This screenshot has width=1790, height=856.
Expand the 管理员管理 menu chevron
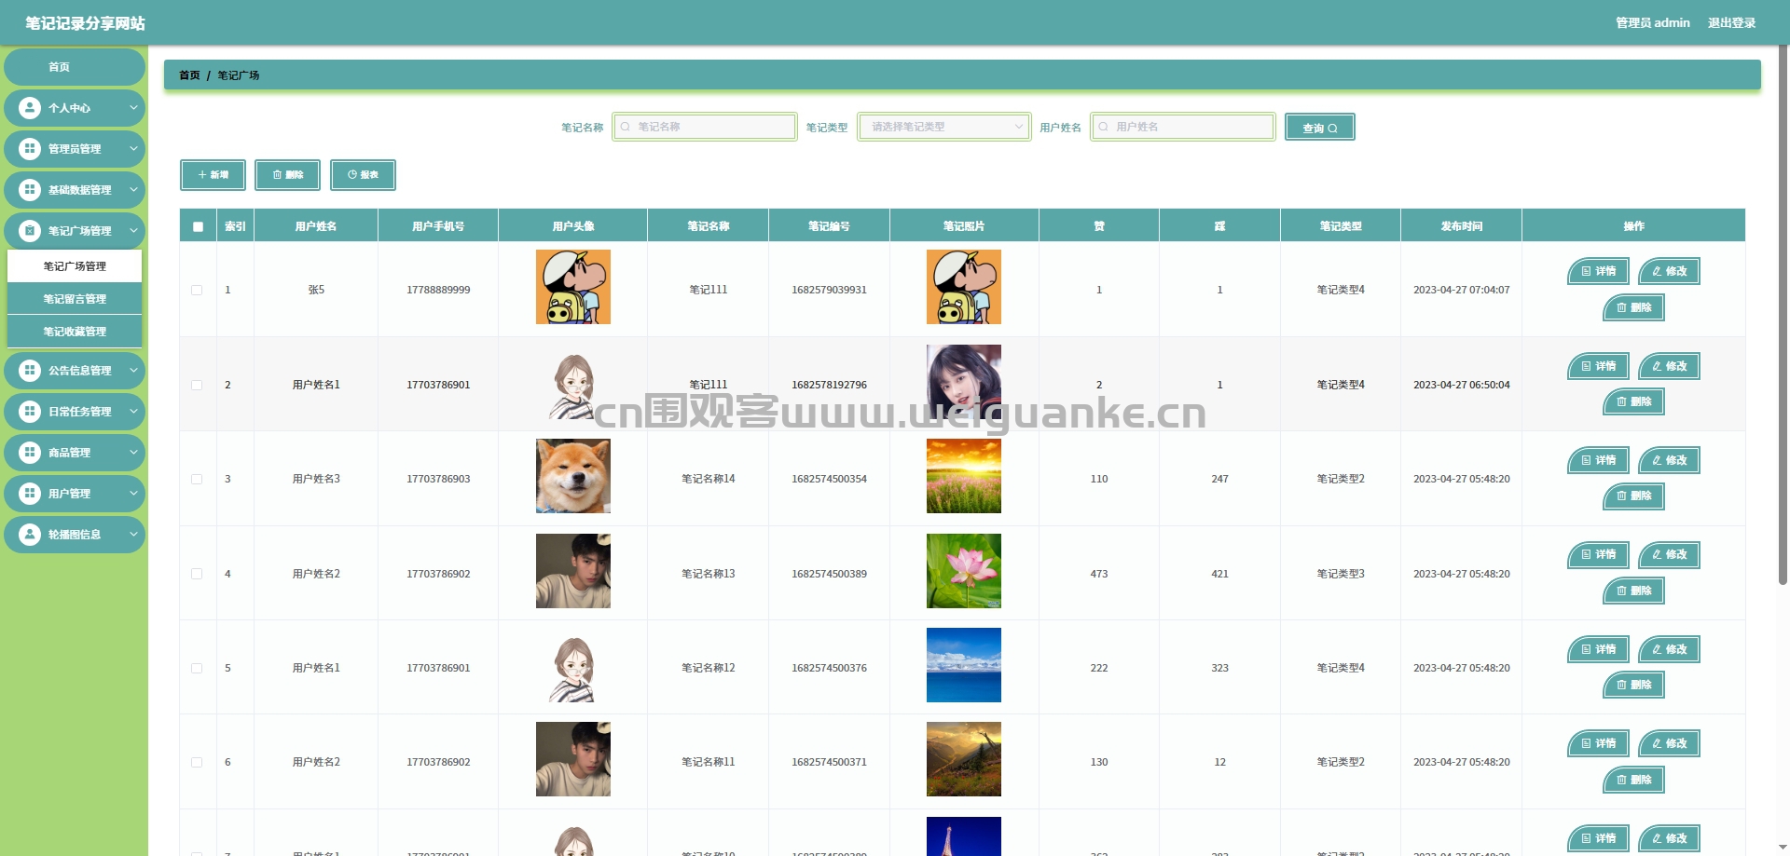pos(133,149)
